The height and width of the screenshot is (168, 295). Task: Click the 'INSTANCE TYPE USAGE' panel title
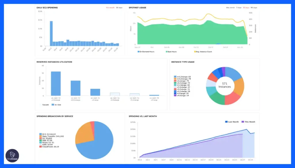[x=183, y=62]
